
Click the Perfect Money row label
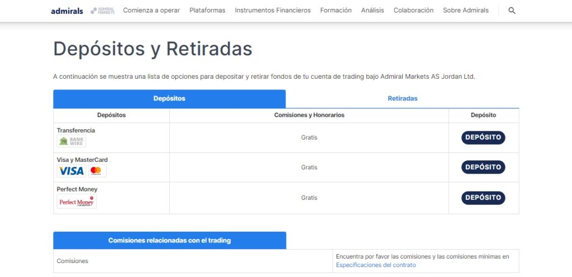pos(77,189)
